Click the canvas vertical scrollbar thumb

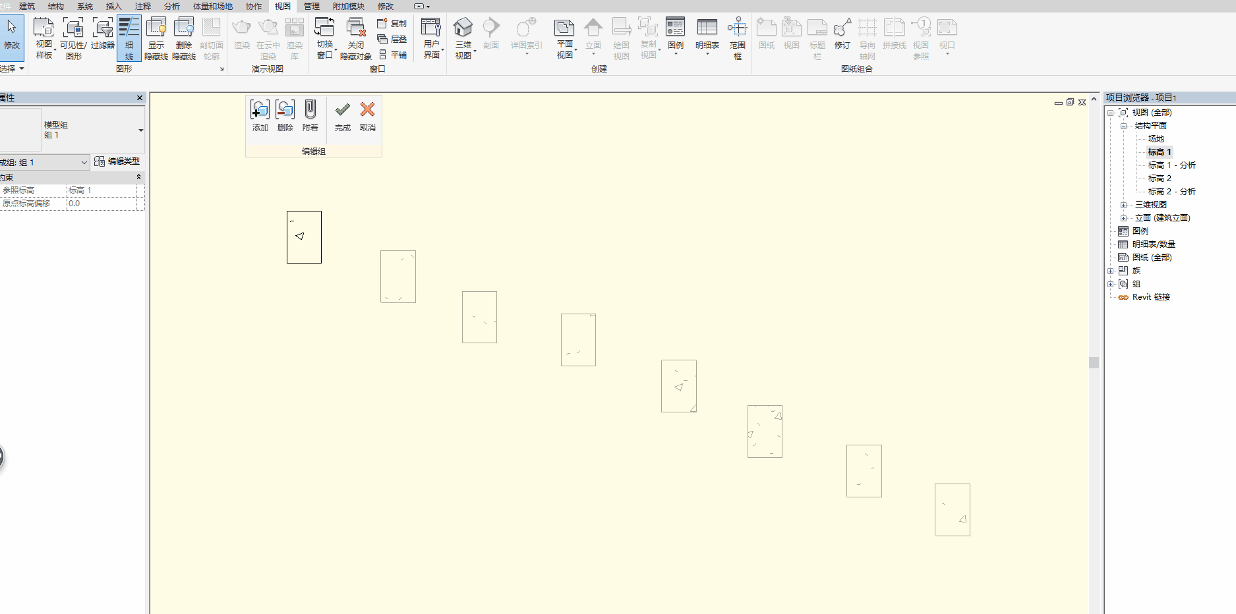[1094, 362]
